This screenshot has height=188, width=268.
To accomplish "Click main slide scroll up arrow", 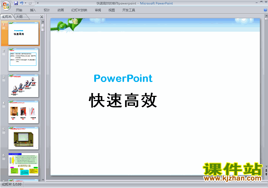I will (266, 15).
